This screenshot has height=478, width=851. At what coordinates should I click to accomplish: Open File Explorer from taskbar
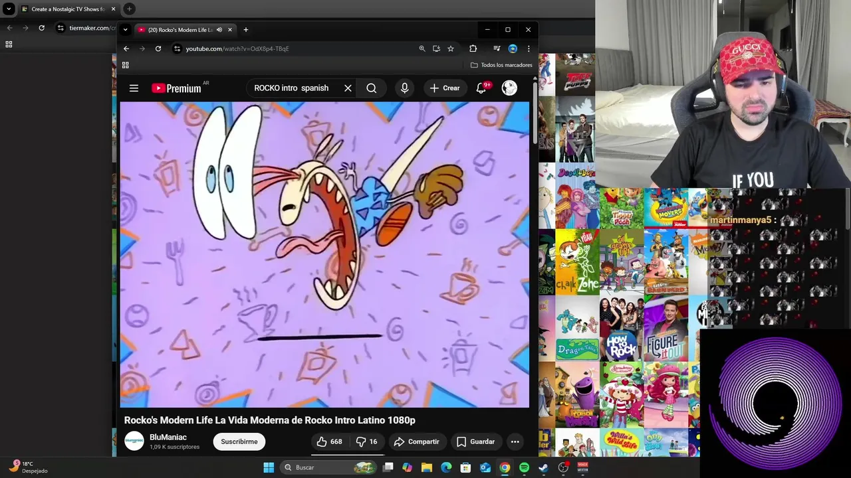point(427,467)
